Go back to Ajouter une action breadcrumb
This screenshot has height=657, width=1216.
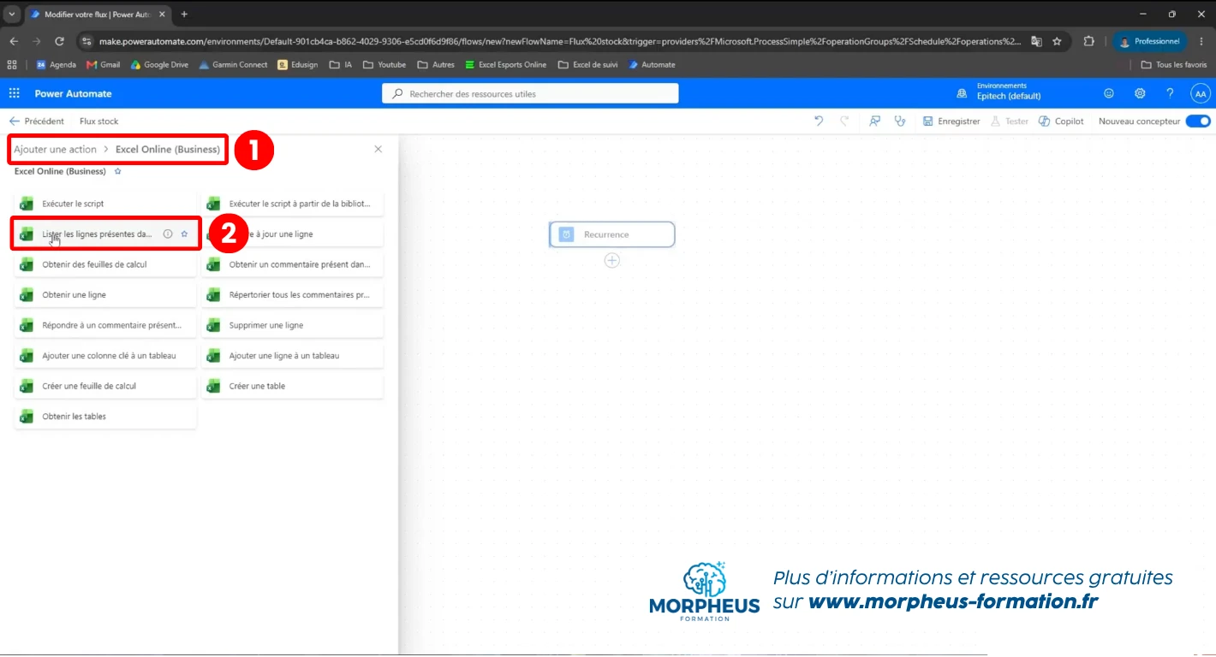56,149
